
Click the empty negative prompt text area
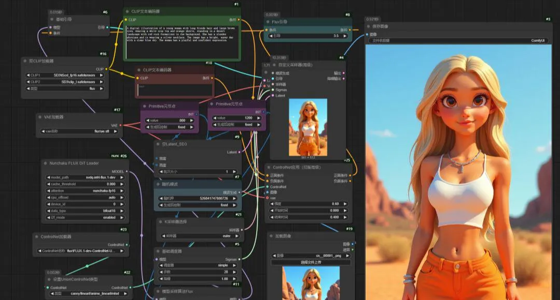pos(174,90)
